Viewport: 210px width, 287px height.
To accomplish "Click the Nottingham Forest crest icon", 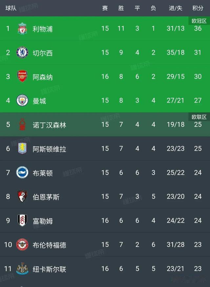I will pos(22,124).
